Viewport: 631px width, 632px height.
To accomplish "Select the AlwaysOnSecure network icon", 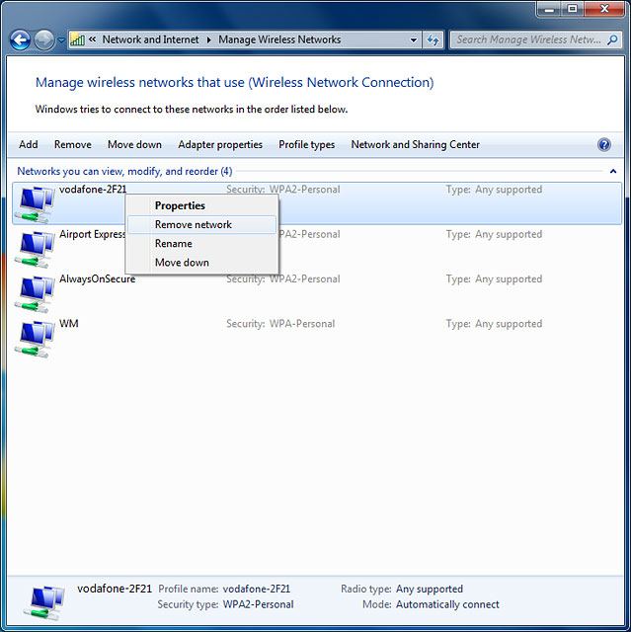I will [x=35, y=293].
